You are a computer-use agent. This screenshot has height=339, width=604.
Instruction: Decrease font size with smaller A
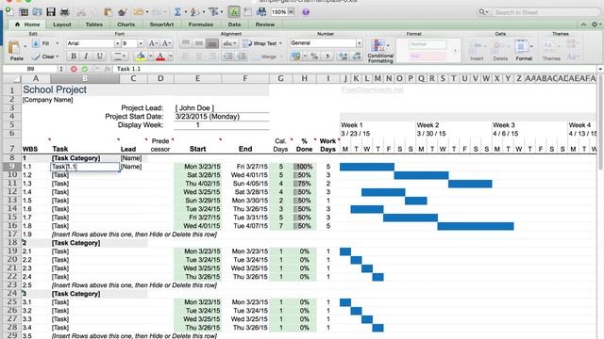(166, 43)
